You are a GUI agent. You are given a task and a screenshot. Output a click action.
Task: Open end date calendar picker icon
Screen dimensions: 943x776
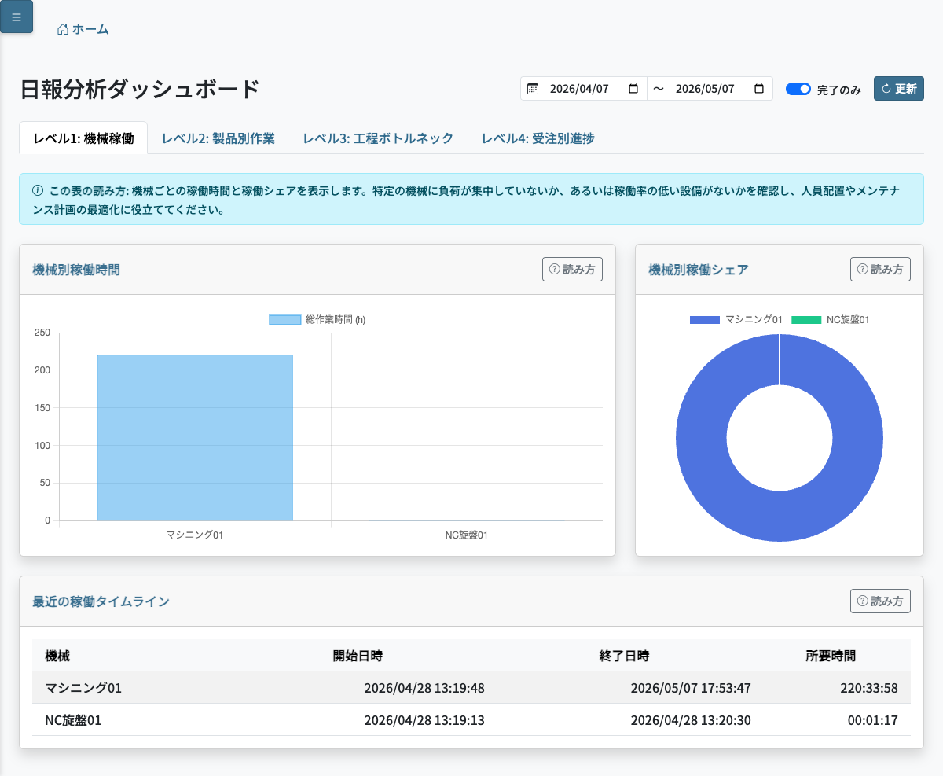tap(759, 89)
